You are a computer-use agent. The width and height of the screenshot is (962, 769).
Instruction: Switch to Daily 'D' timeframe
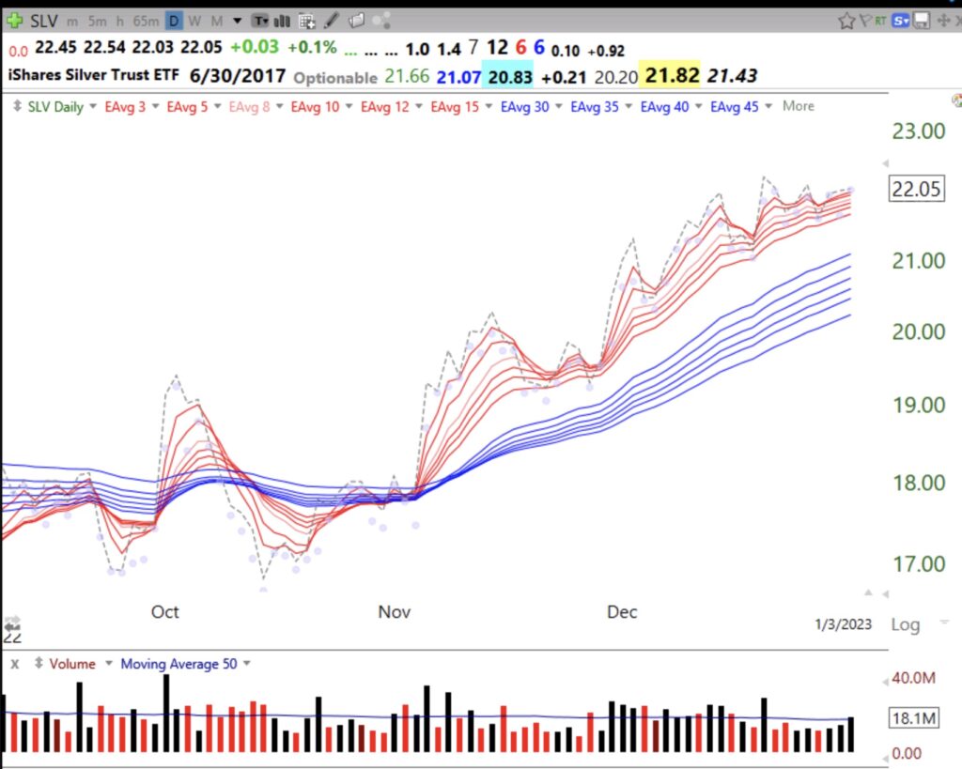174,20
